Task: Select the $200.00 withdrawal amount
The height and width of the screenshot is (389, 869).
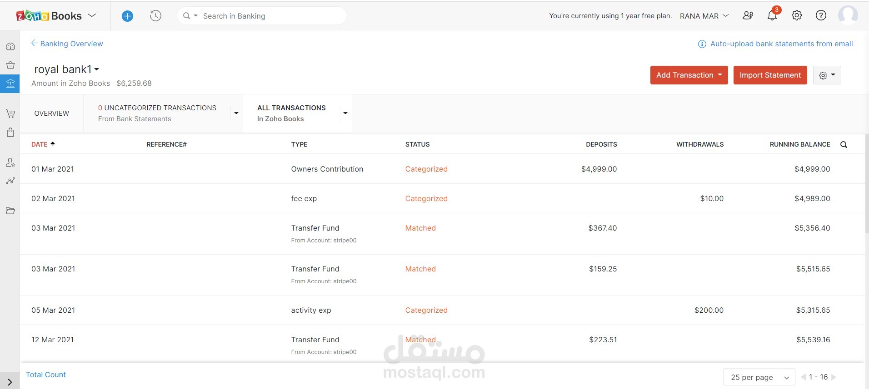Action: click(x=709, y=310)
